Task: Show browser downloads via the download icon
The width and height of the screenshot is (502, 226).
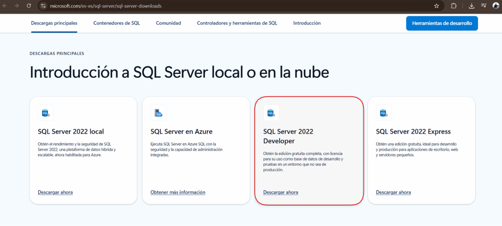Action: [471, 6]
